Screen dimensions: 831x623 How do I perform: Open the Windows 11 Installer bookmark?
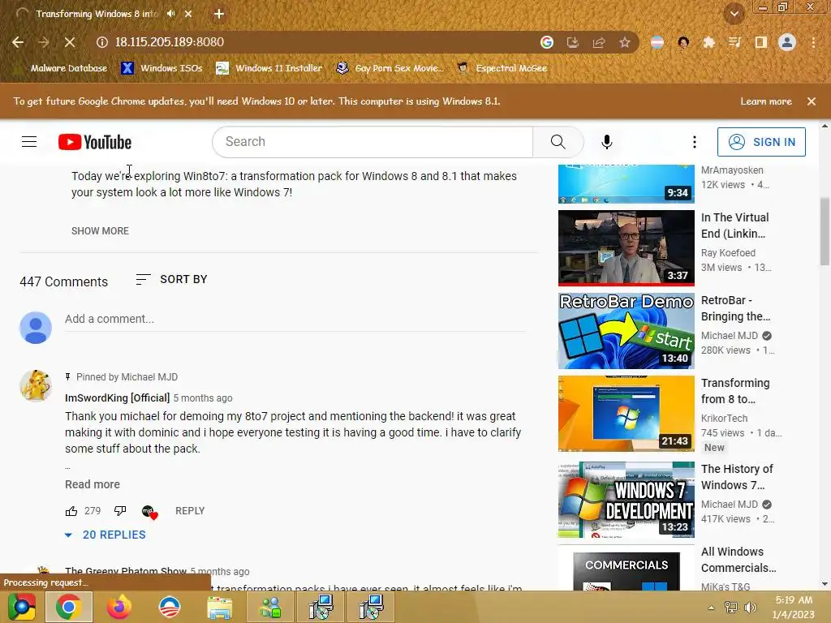click(x=269, y=68)
